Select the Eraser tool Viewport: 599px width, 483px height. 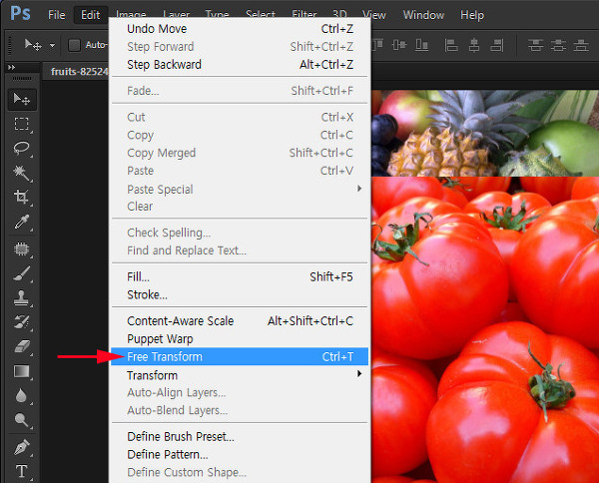point(21,346)
